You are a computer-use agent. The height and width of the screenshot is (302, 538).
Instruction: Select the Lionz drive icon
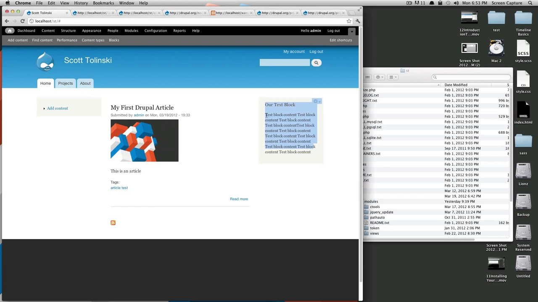pos(523,174)
